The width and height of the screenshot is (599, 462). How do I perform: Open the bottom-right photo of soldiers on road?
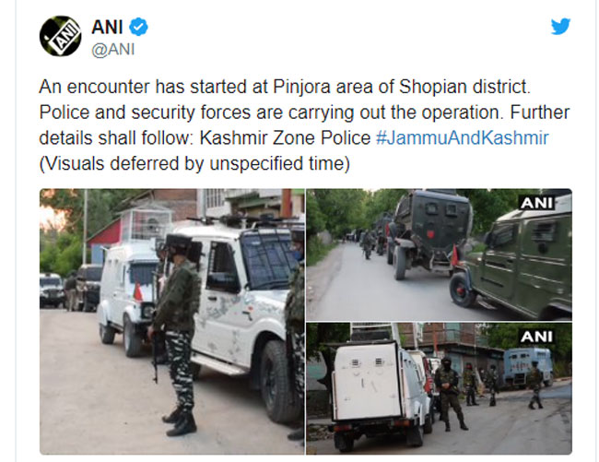(439, 388)
